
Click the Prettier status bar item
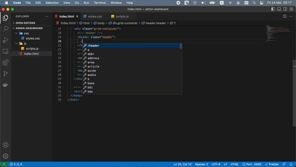pos(272,164)
